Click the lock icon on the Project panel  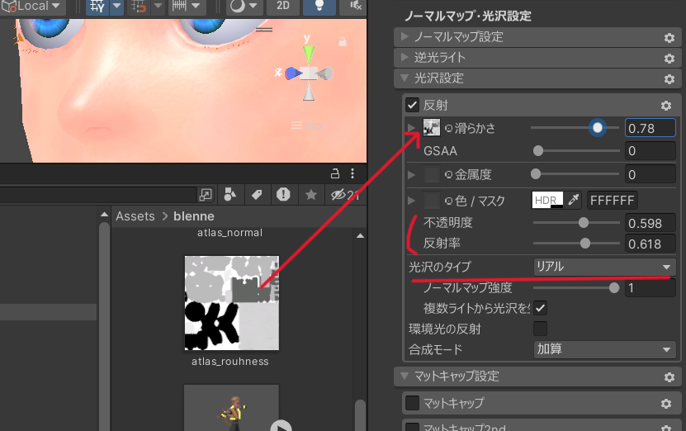point(335,173)
